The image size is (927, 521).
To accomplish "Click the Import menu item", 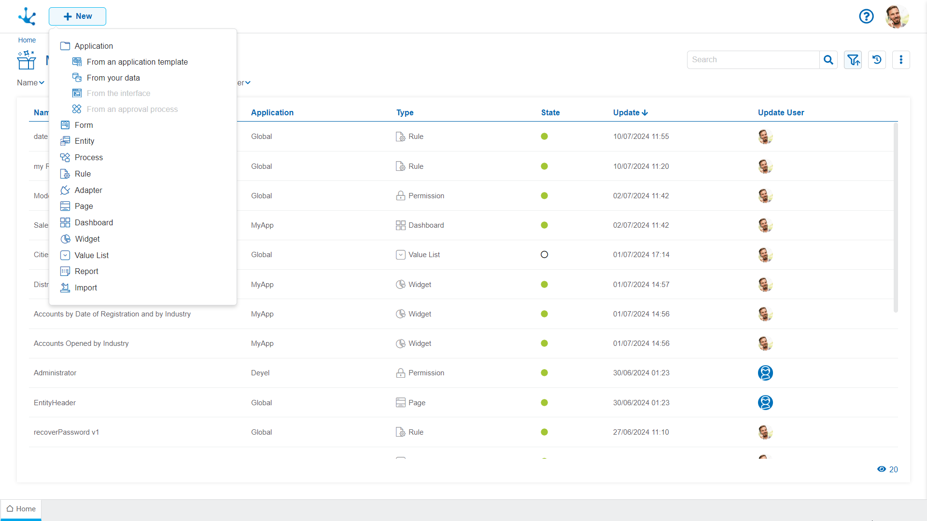I will (x=85, y=288).
